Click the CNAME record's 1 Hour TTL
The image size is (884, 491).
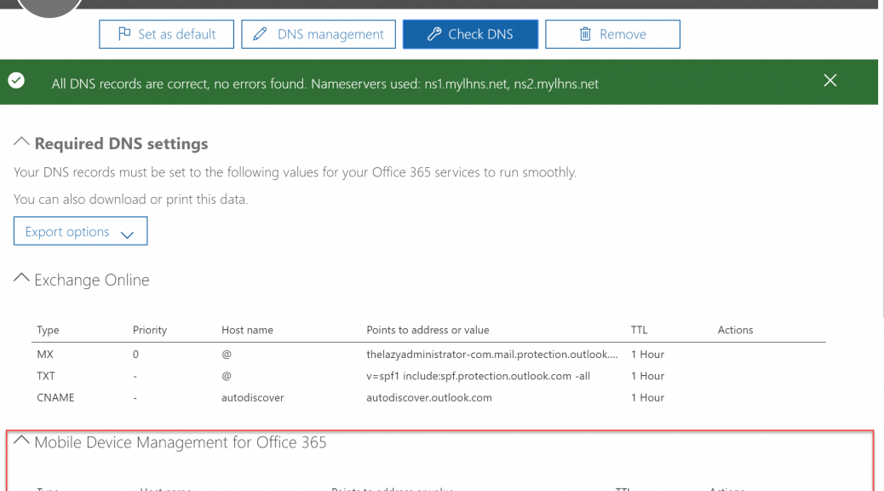tap(648, 397)
